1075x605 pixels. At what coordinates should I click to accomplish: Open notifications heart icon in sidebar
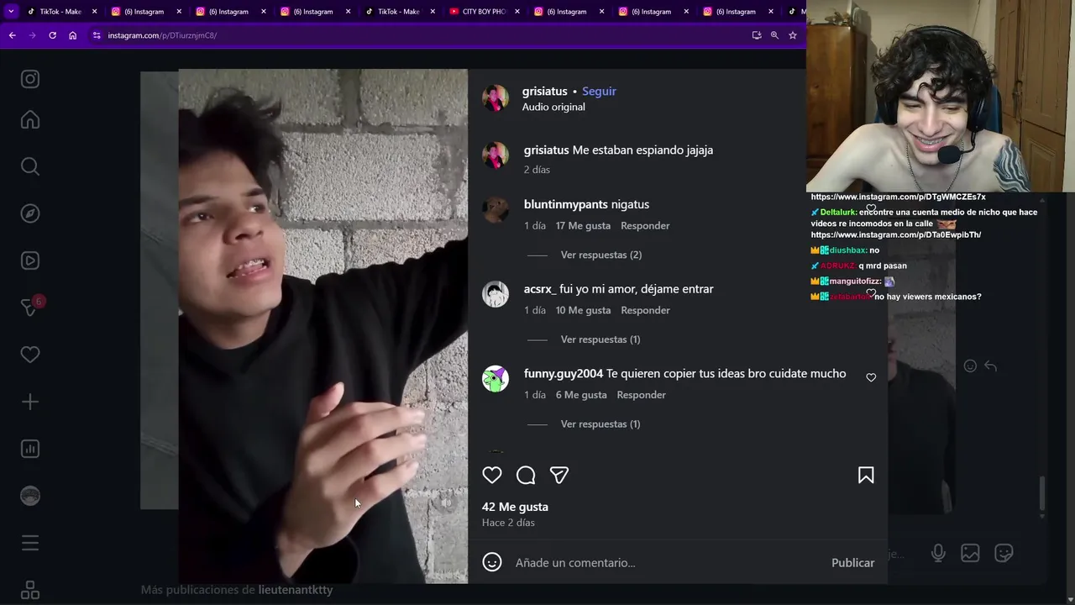click(x=30, y=355)
